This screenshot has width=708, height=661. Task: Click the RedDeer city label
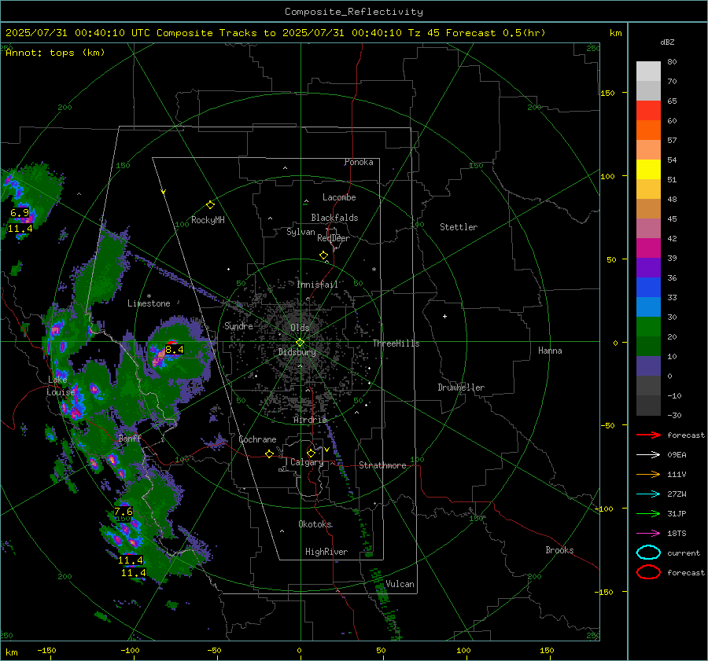click(334, 238)
